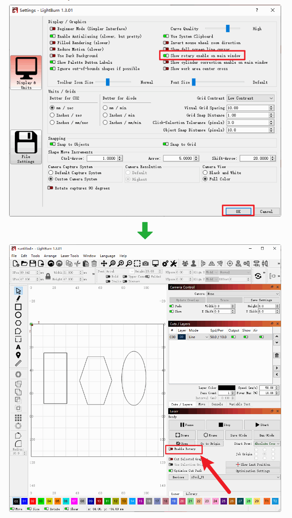Open the Grid Array tool icon
Image resolution: width=292 pixels, height=518 pixels.
pos(18,418)
